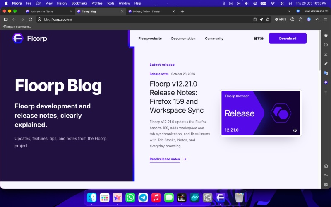
Task: Open the Floorp v12.21.0 Release Notes headline
Action: click(177, 97)
